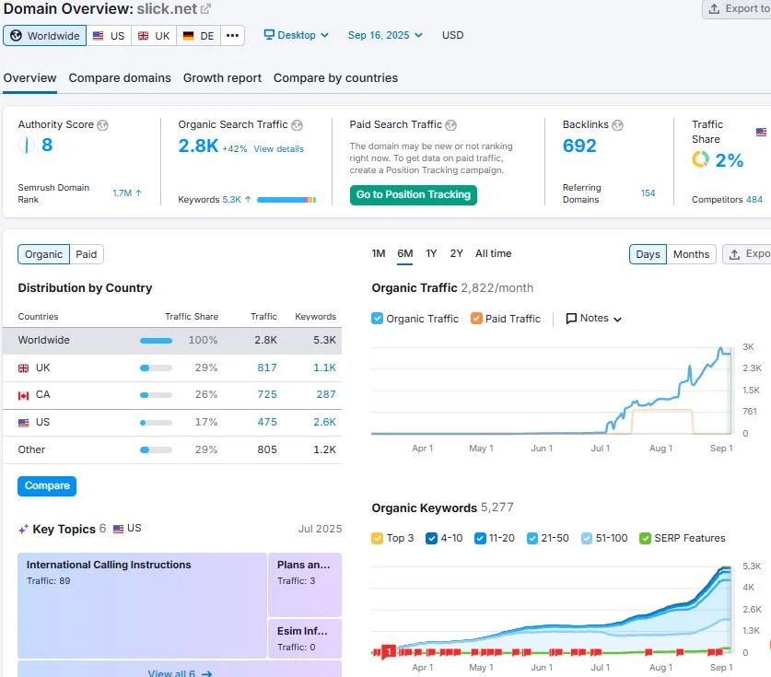Click the Keywords distribution color bar
This screenshot has width=771, height=677.
286,200
